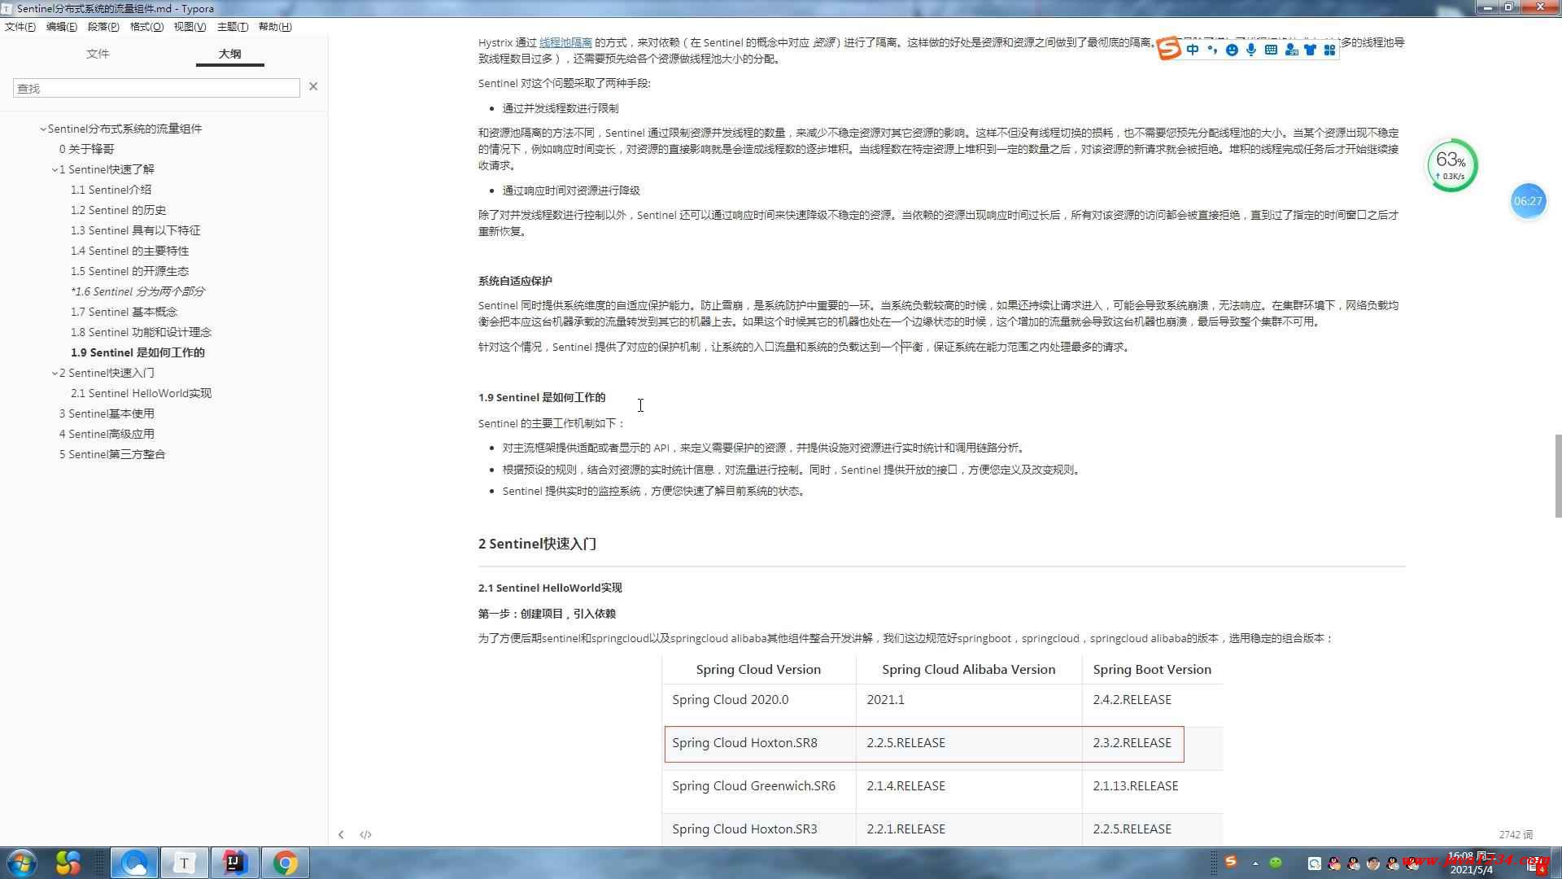Focus the 查找 search field
Screen dimensions: 1562x879
pos(156,88)
